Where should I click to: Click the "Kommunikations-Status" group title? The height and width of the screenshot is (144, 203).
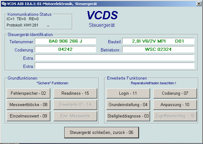tap(29, 14)
